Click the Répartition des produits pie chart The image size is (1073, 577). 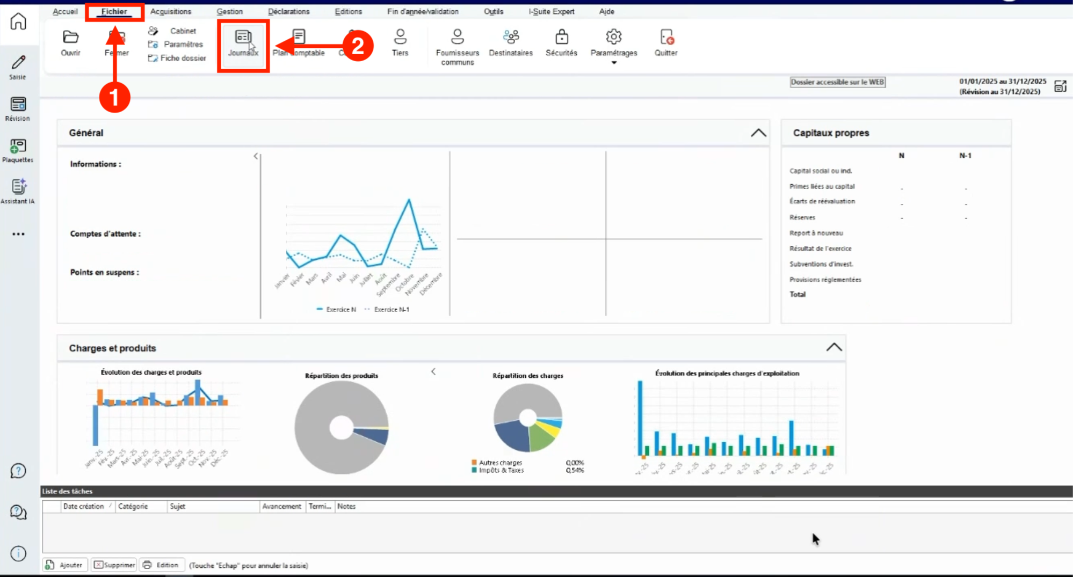(342, 427)
